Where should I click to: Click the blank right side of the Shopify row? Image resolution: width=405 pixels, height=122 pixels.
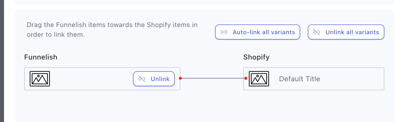pos(353,79)
